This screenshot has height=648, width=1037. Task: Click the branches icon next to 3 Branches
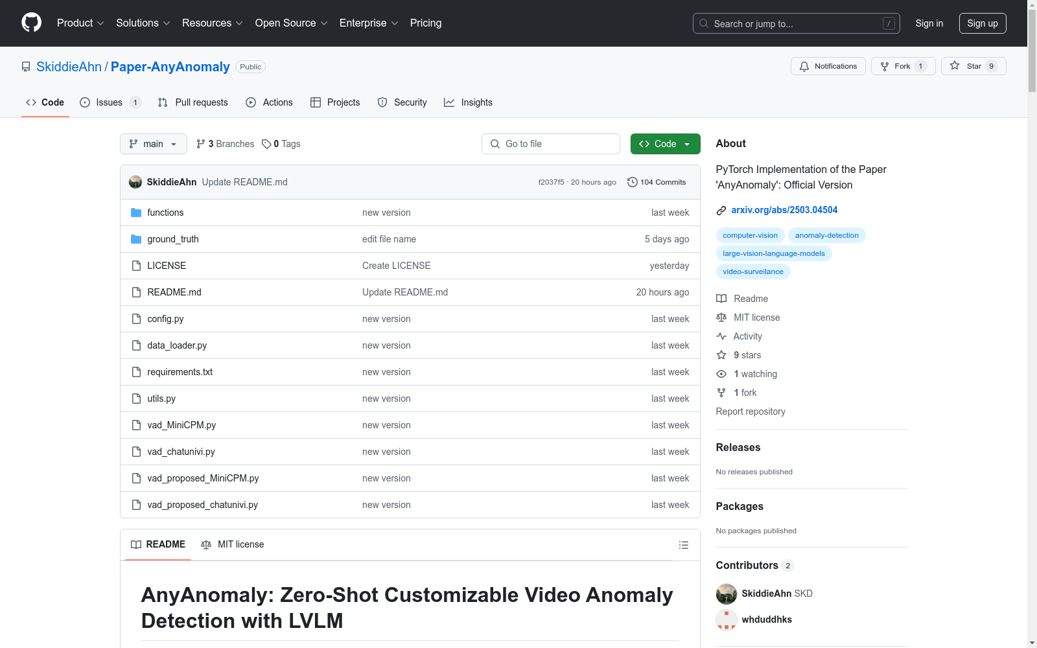click(201, 144)
